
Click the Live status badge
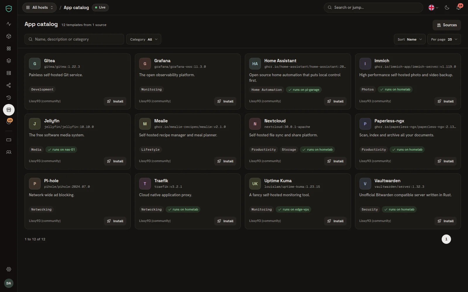point(100,8)
